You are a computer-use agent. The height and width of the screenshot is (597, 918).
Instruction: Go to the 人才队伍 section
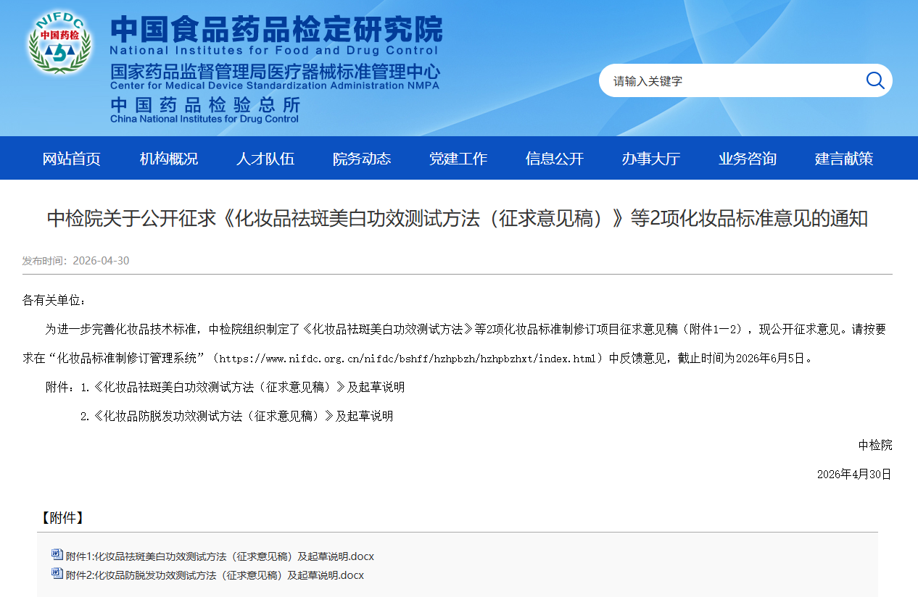265,159
